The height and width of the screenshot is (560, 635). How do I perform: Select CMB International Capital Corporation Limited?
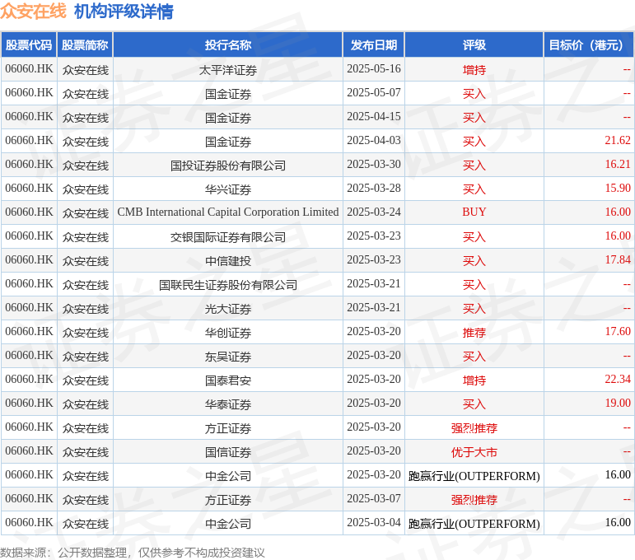click(228, 212)
